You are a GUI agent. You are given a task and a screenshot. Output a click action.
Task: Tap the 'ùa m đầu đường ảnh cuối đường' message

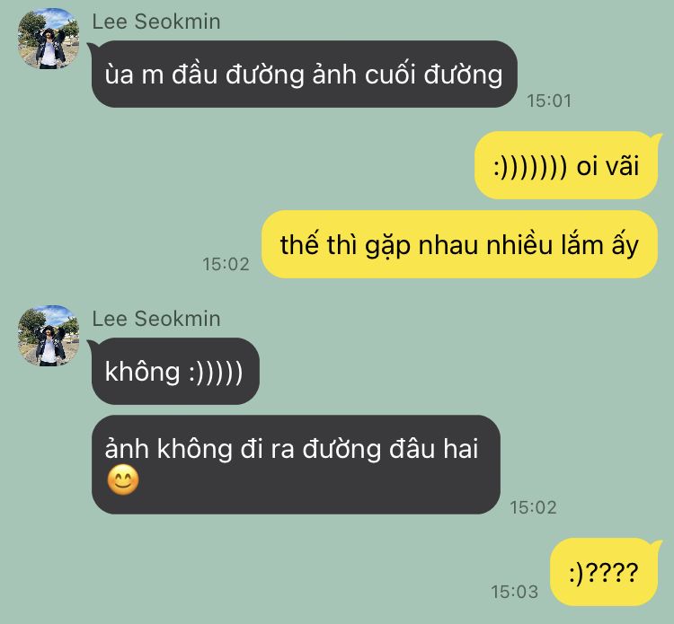tap(305, 74)
